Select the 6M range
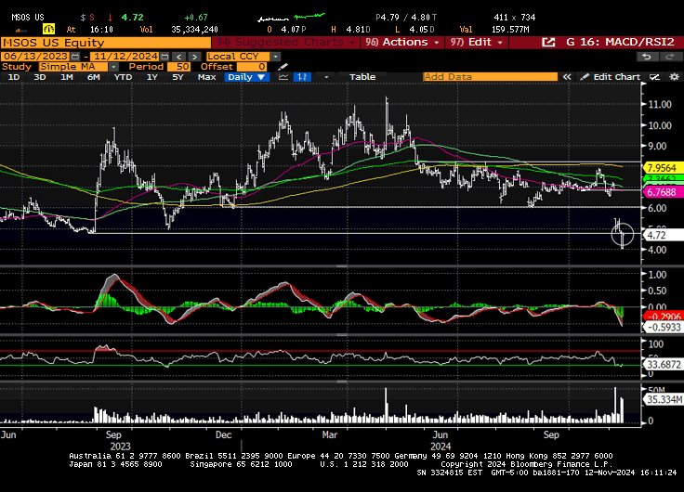 point(93,77)
